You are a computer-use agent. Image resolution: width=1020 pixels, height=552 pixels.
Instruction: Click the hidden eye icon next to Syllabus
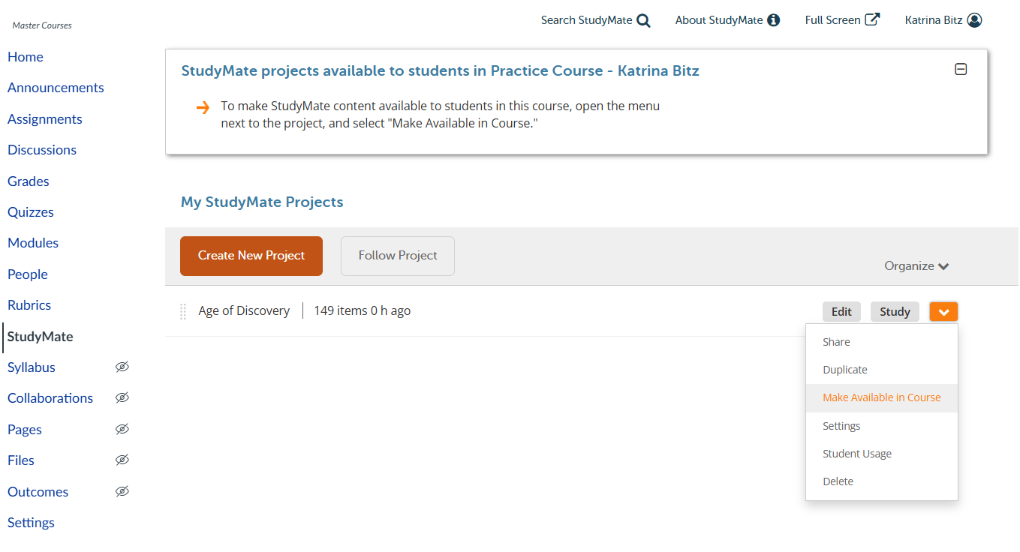click(x=122, y=367)
